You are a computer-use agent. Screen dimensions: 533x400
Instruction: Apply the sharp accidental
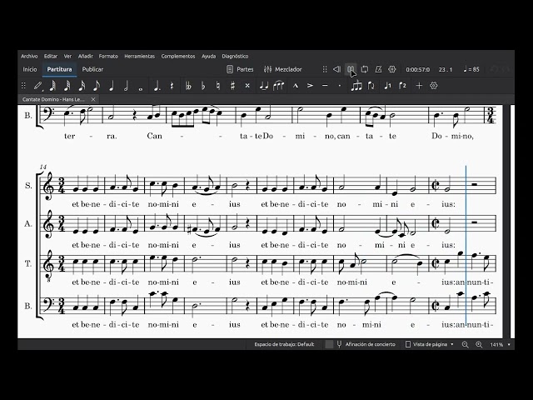232,86
